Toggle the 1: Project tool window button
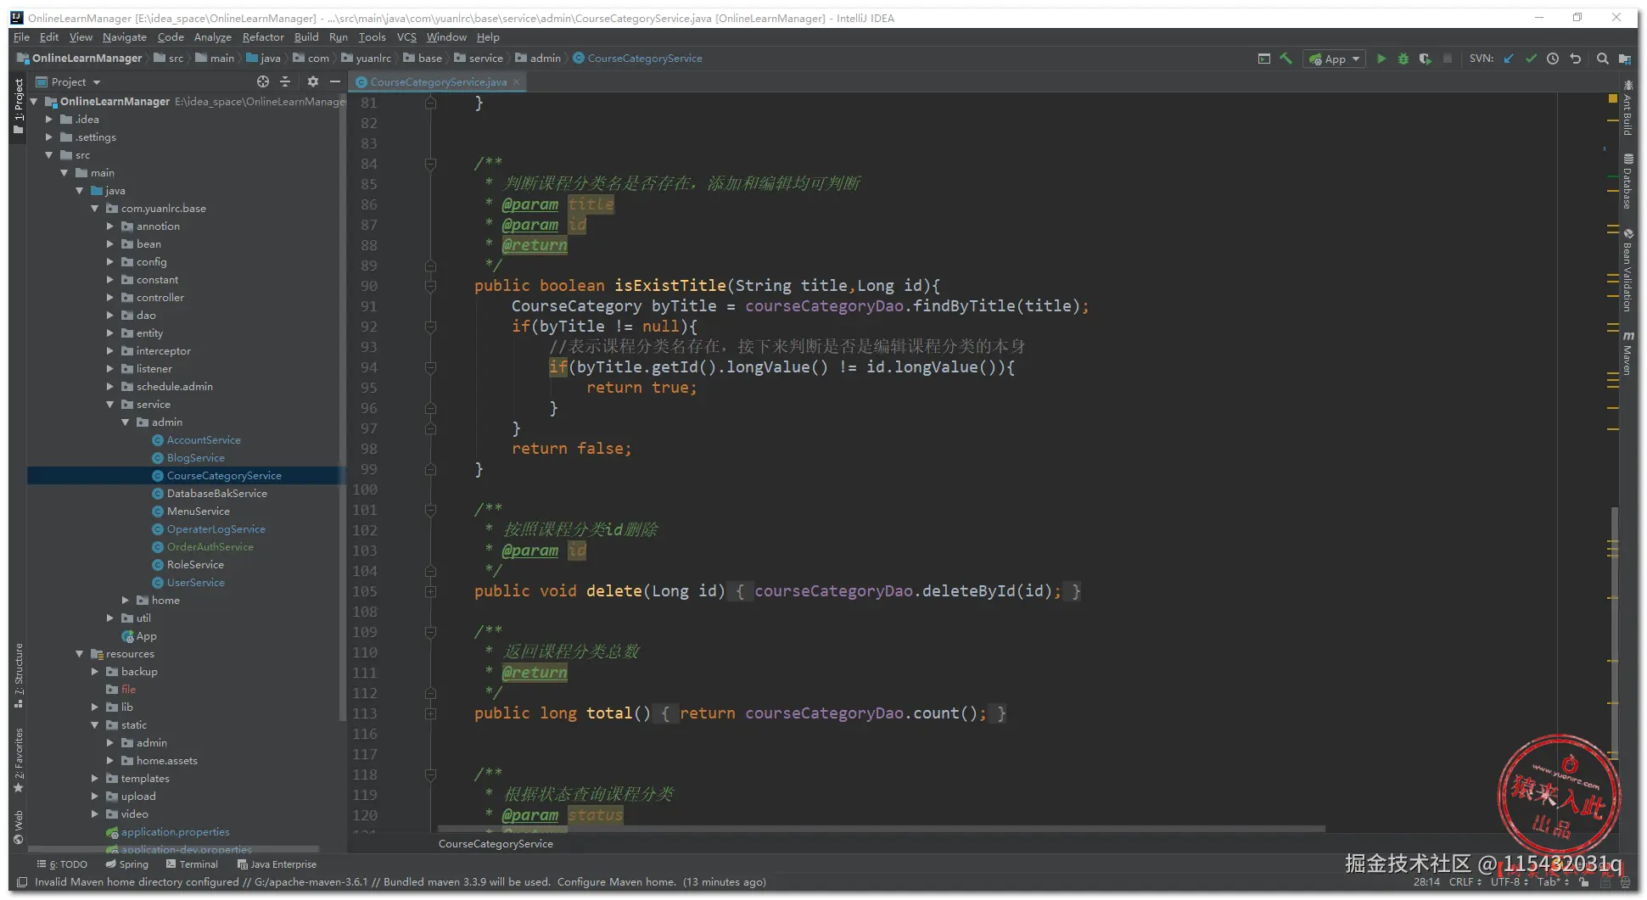Screen dimensions: 1647x900 19,106
